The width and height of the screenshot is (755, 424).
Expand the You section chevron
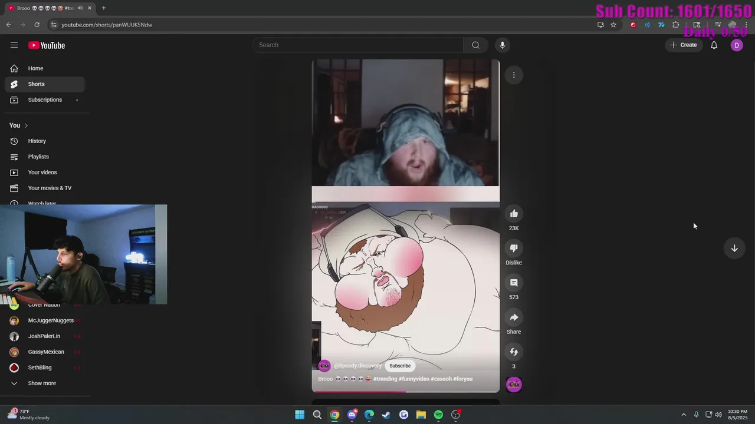(26, 125)
